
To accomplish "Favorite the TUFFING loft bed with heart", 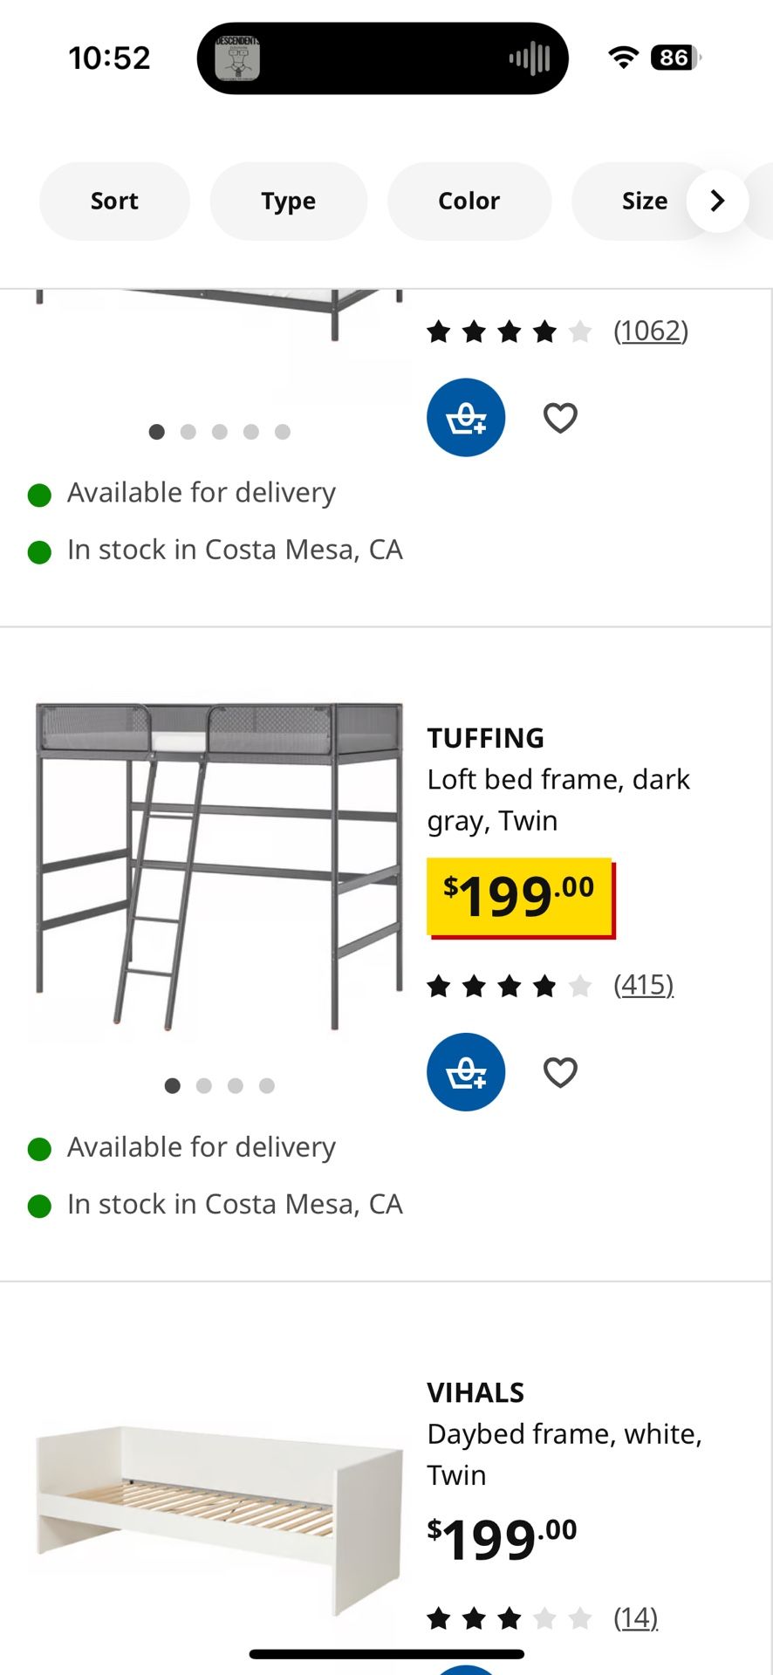I will coord(560,1071).
